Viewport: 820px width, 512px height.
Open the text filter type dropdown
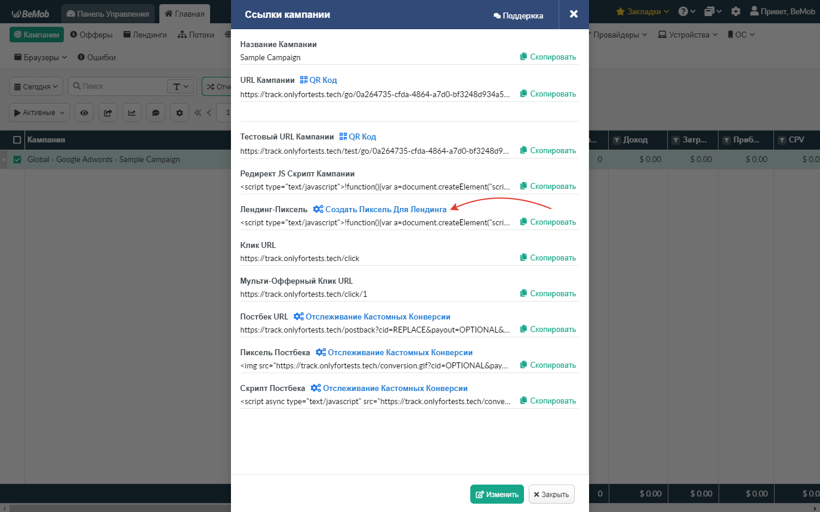click(x=181, y=86)
